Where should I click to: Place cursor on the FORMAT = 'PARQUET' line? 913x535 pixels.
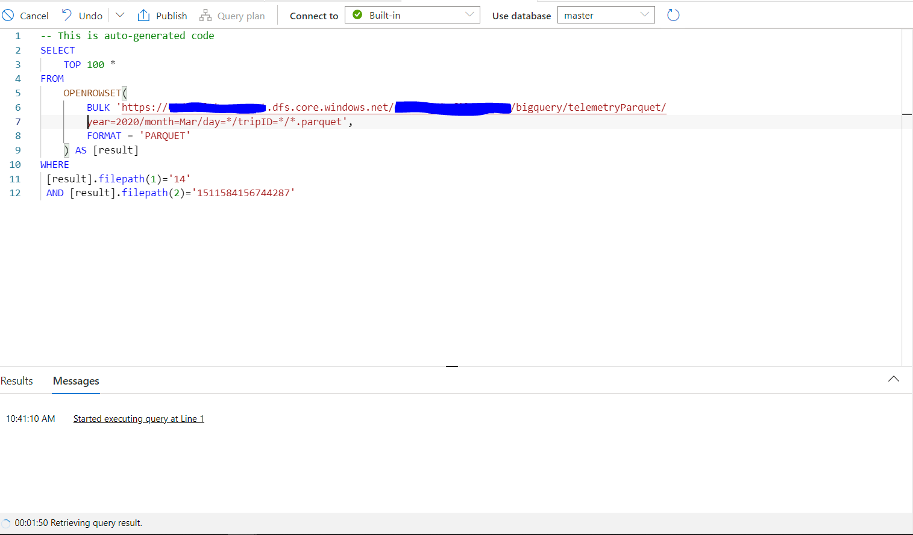tap(138, 135)
